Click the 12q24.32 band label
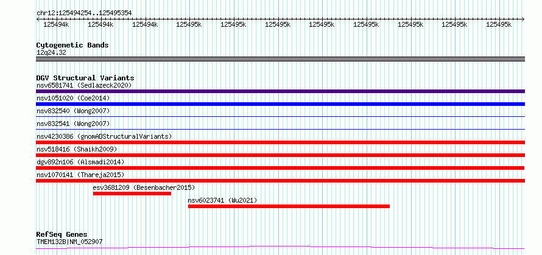 [x=51, y=52]
